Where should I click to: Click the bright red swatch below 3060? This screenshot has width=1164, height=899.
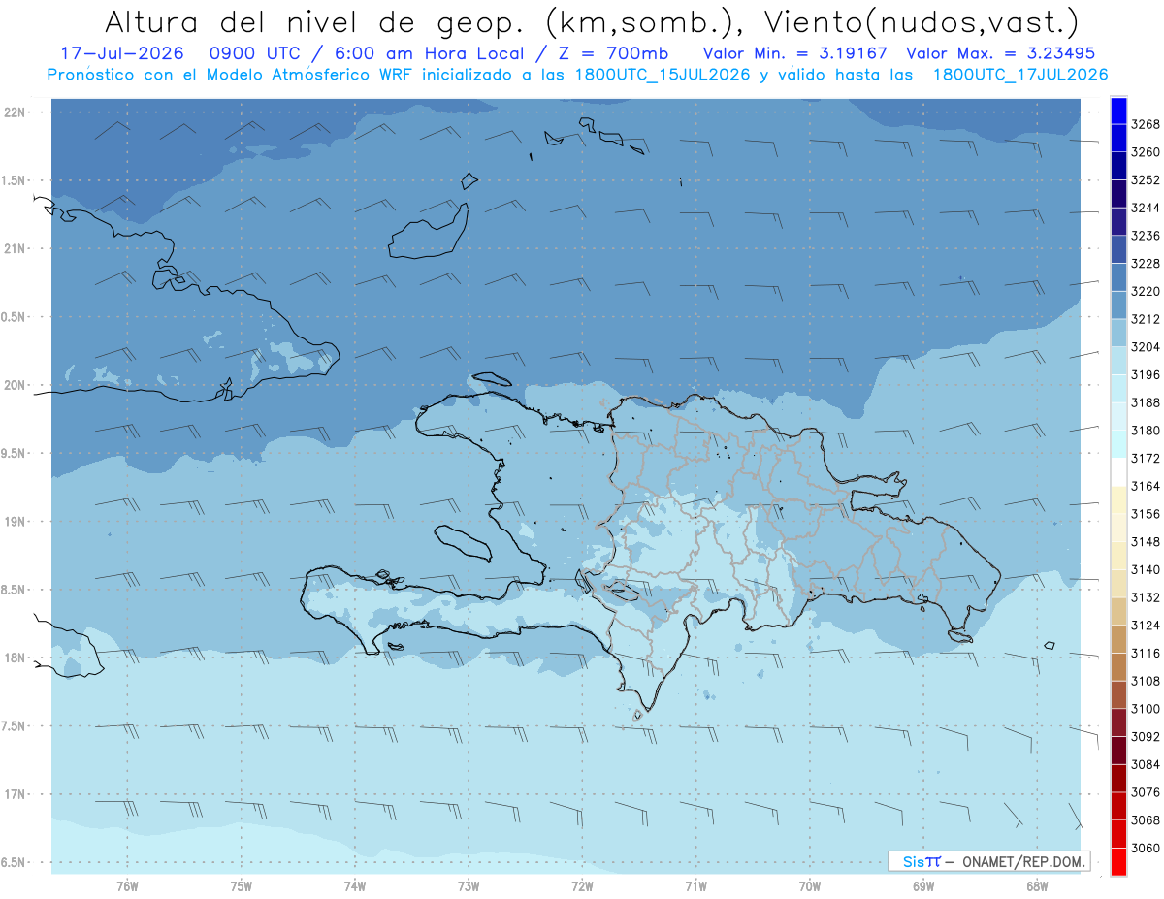[x=1118, y=861]
